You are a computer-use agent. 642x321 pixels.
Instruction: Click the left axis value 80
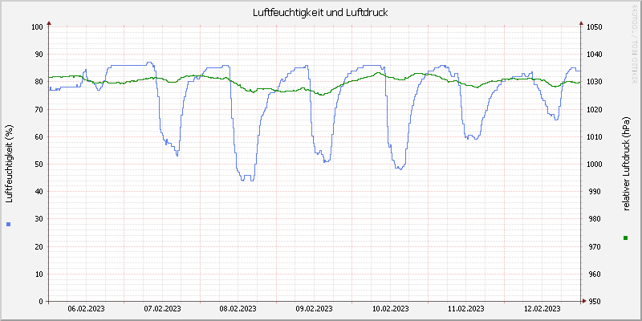(x=39, y=82)
